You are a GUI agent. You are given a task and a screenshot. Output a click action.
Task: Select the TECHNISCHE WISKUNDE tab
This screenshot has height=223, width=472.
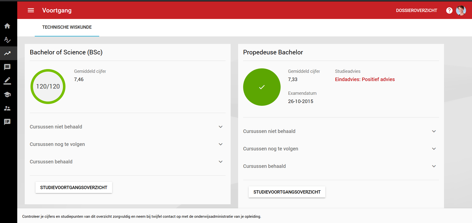tap(67, 27)
